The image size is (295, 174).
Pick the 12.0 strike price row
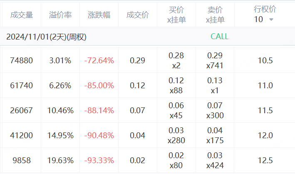[265, 135]
